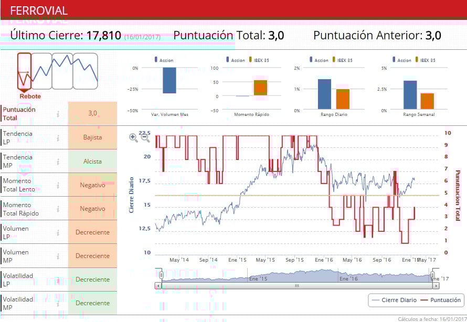Click the Ene '15 label in navigator

pyautogui.click(x=258, y=279)
